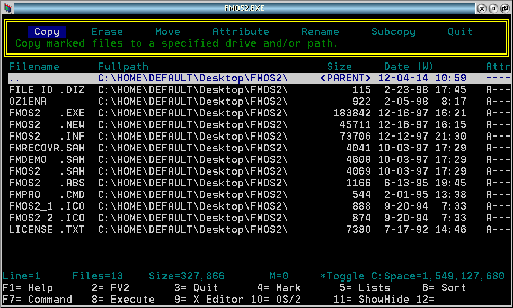Click the Copy command description text
Image resolution: width=513 pixels, height=308 pixels.
[x=176, y=43]
